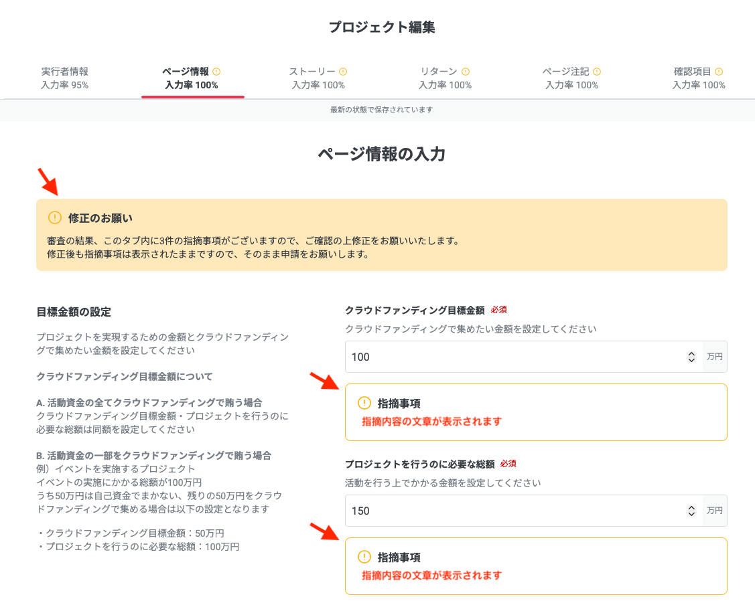Click the 必要な総額：100万円 bullet

[x=139, y=546]
